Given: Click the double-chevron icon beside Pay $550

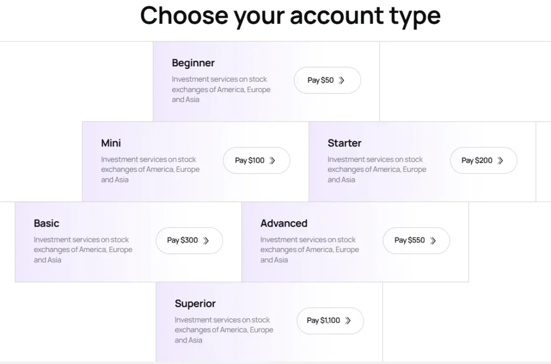Looking at the screenshot, I should click(x=433, y=241).
